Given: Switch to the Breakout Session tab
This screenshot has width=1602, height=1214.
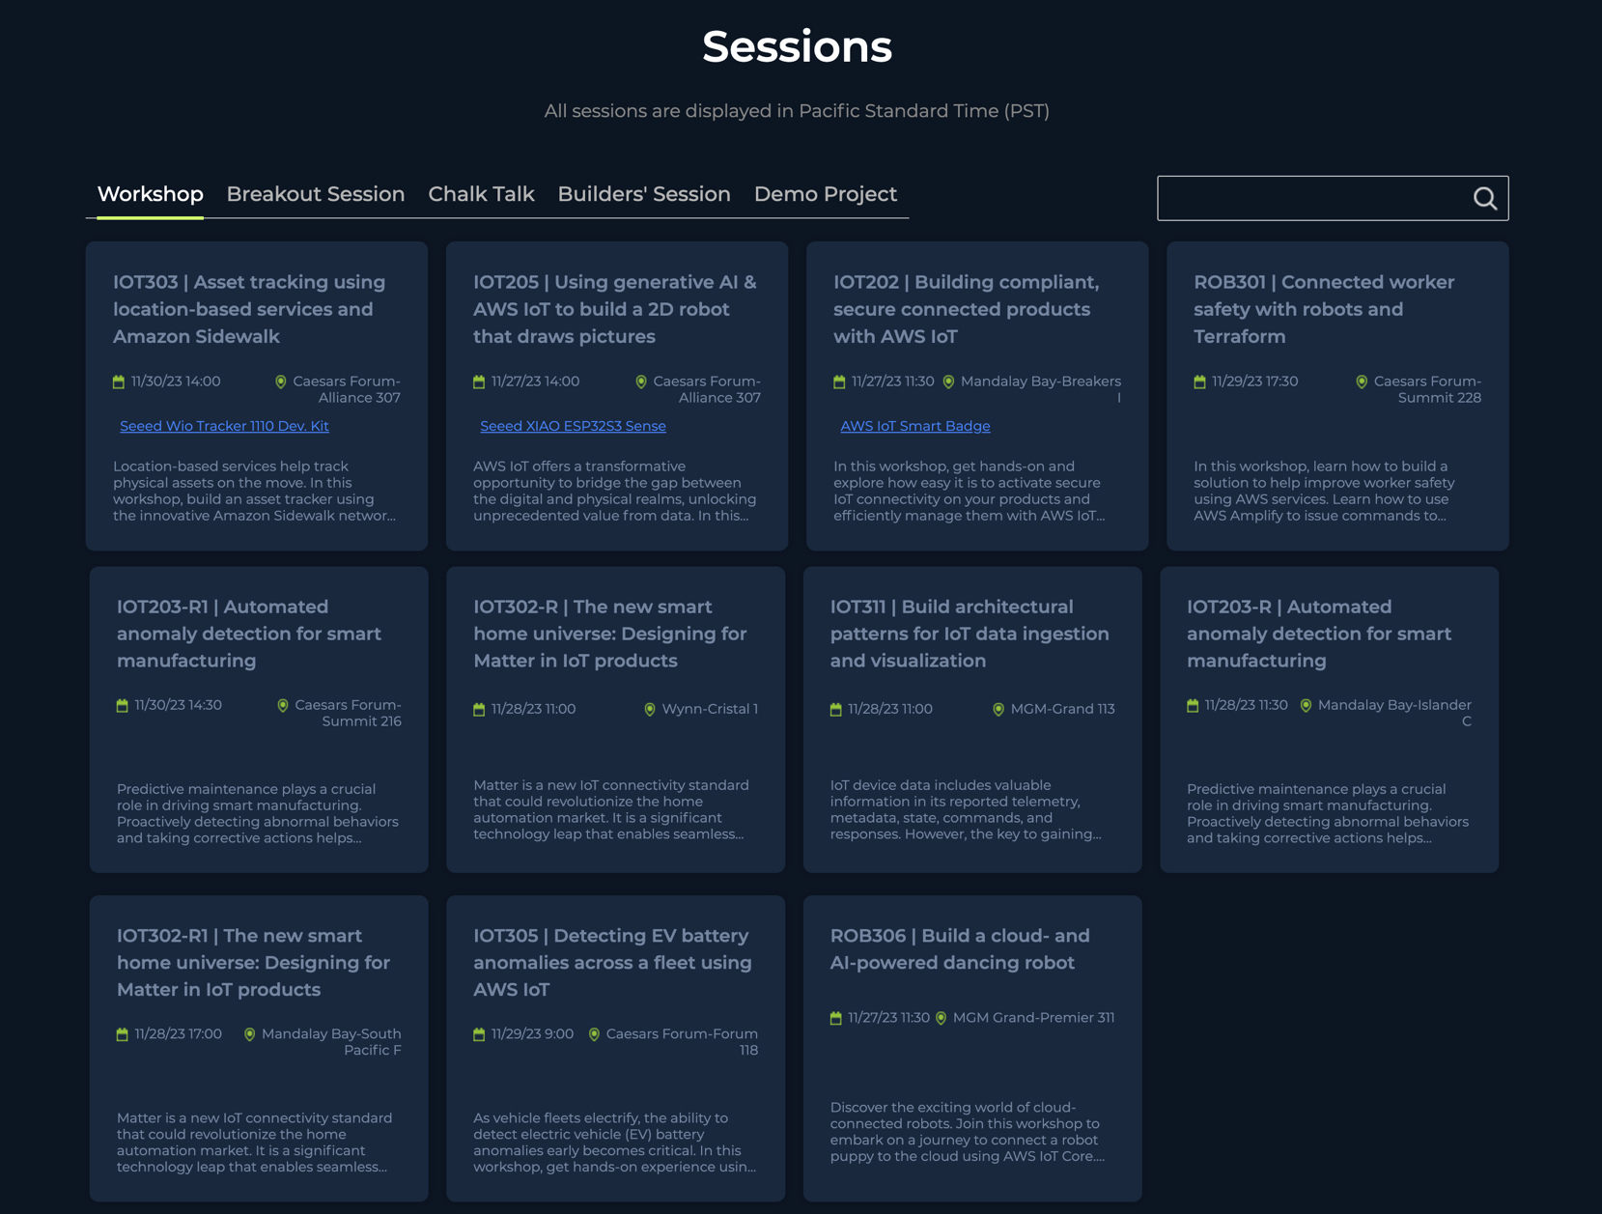Looking at the screenshot, I should coord(315,194).
